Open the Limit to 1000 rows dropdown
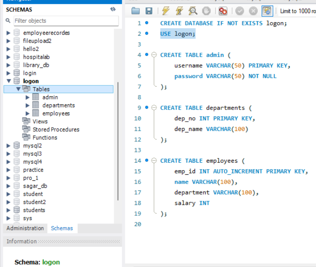316x267 pixels. point(298,11)
